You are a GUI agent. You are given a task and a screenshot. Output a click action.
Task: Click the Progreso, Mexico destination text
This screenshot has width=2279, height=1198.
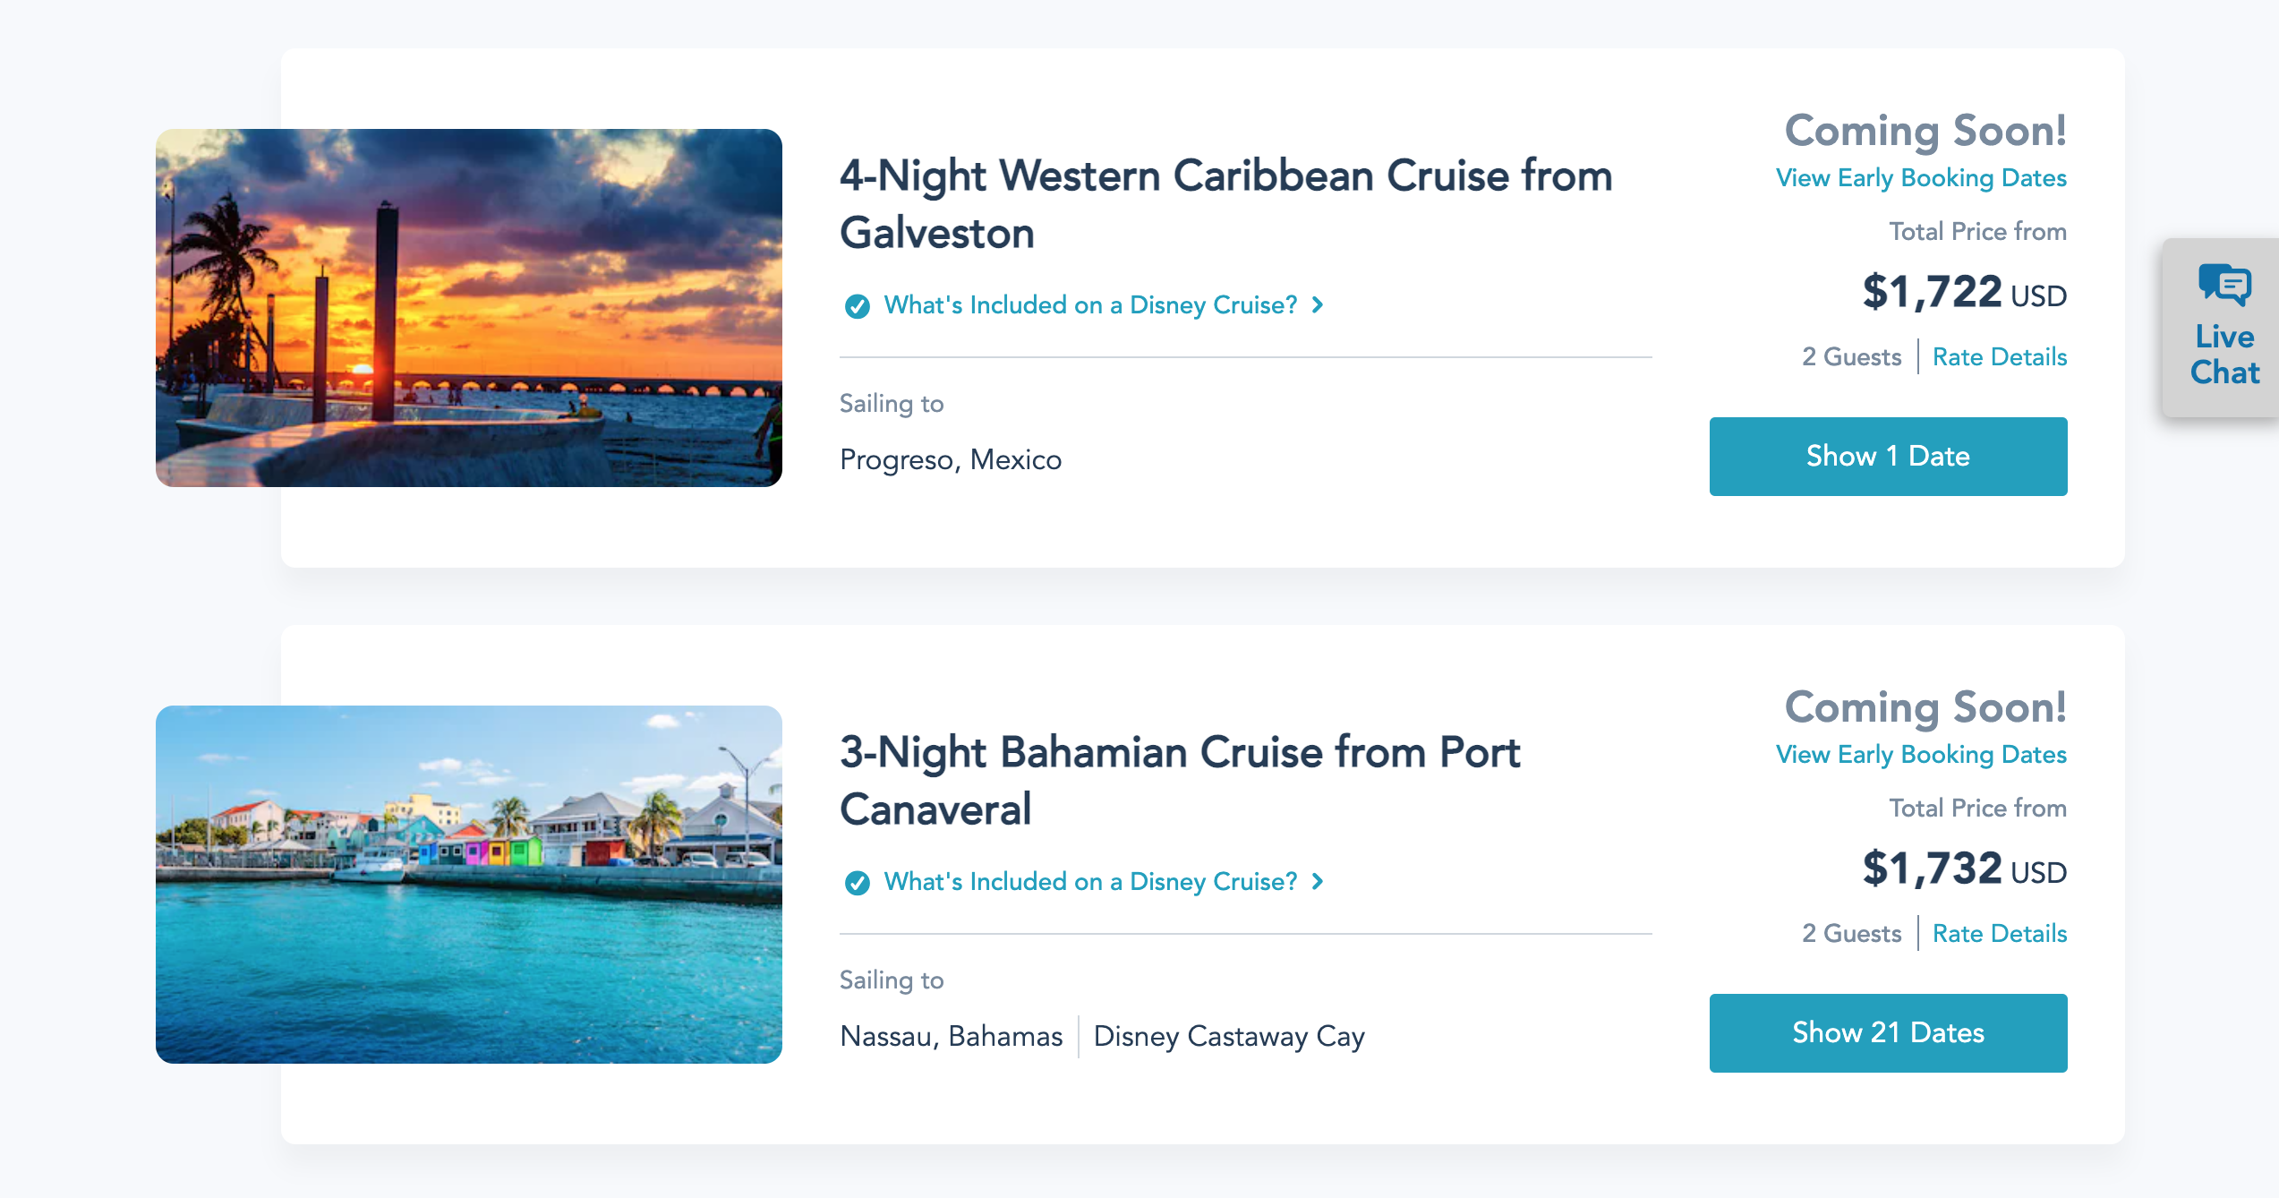950,460
